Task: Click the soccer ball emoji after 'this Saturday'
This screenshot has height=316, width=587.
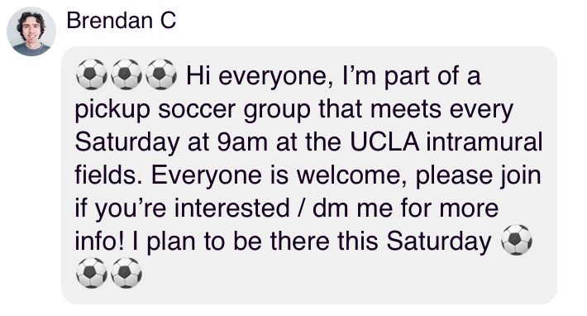Action: point(517,240)
